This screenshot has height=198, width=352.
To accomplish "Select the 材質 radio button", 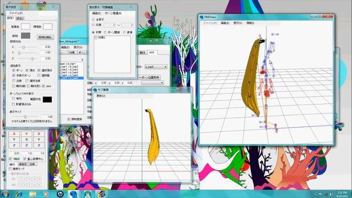I will pyautogui.click(x=94, y=32).
